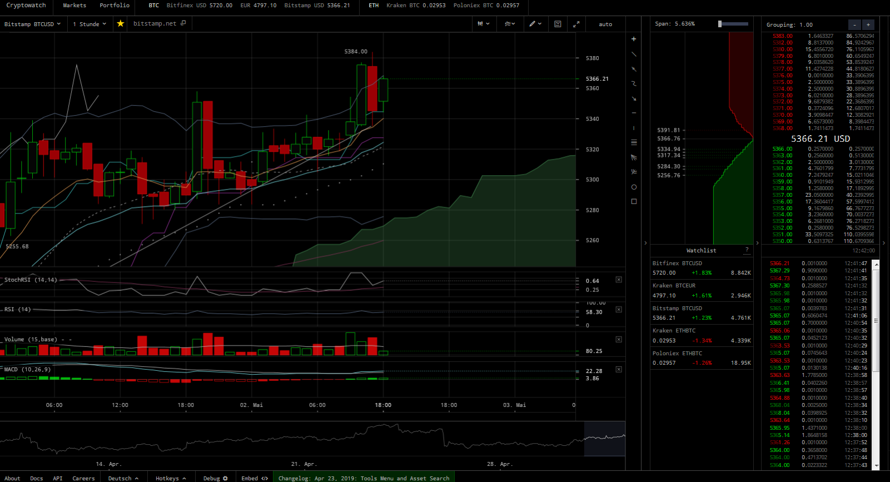The image size is (890, 482).
Task: Open the candlestick chart style dropdown
Action: click(x=483, y=24)
